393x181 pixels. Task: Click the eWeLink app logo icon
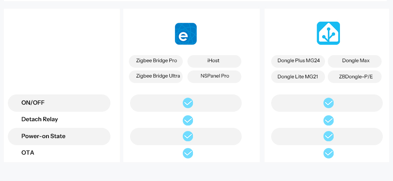pos(185,33)
